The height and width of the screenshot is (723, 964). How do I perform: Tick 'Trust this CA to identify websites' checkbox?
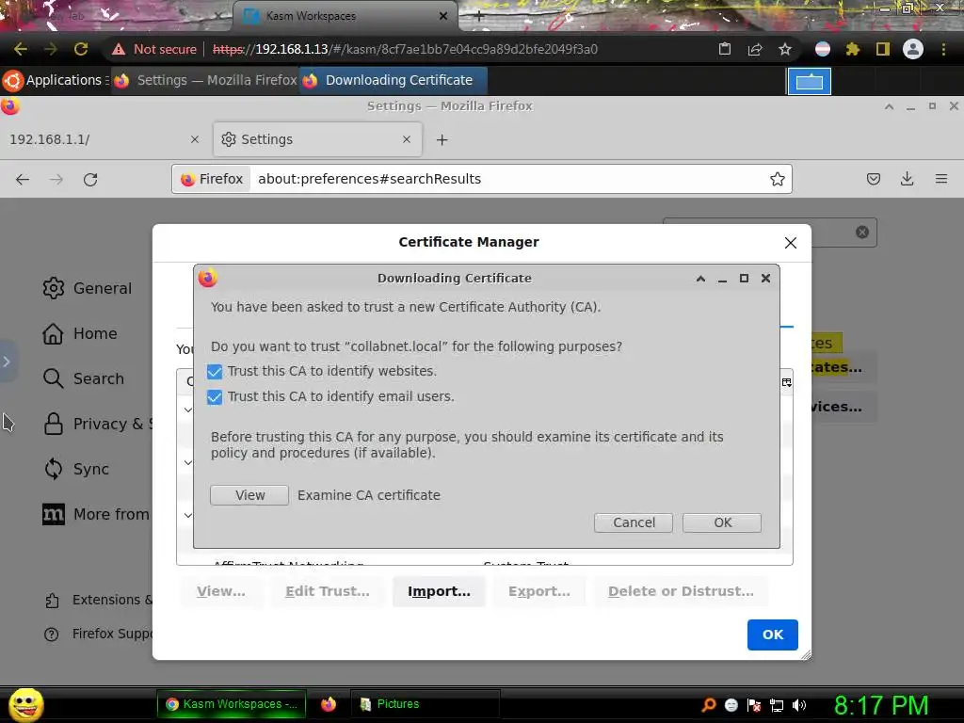215,372
